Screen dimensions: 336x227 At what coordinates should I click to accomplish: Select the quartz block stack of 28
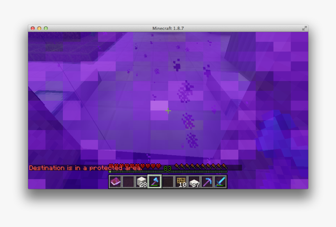point(142,182)
